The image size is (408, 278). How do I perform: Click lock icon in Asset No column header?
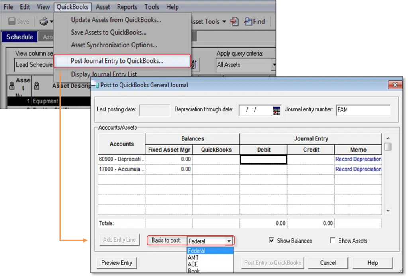12,86
